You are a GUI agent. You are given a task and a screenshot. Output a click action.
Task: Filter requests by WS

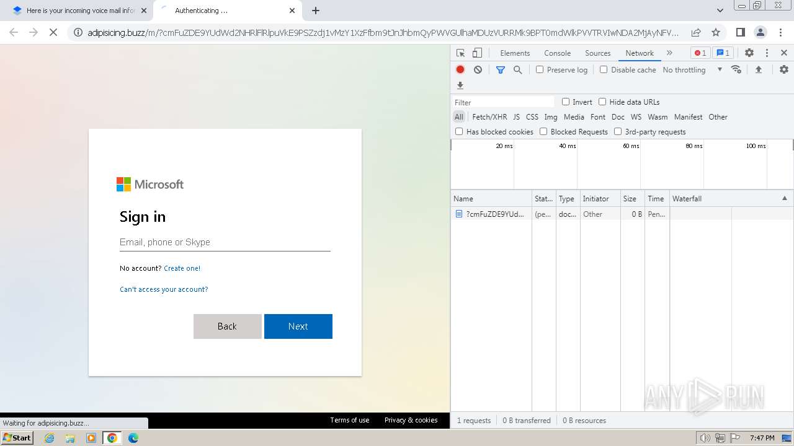[x=636, y=116]
